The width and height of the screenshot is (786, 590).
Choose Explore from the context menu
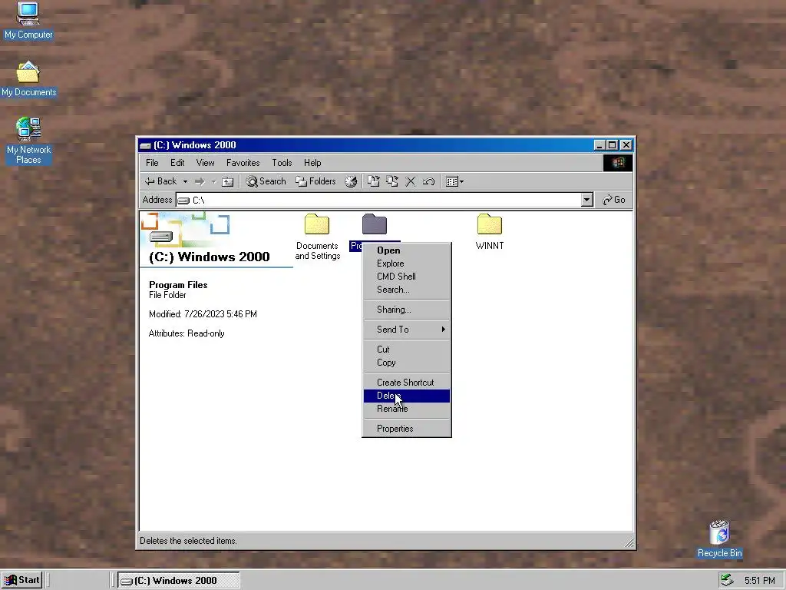click(x=407, y=264)
